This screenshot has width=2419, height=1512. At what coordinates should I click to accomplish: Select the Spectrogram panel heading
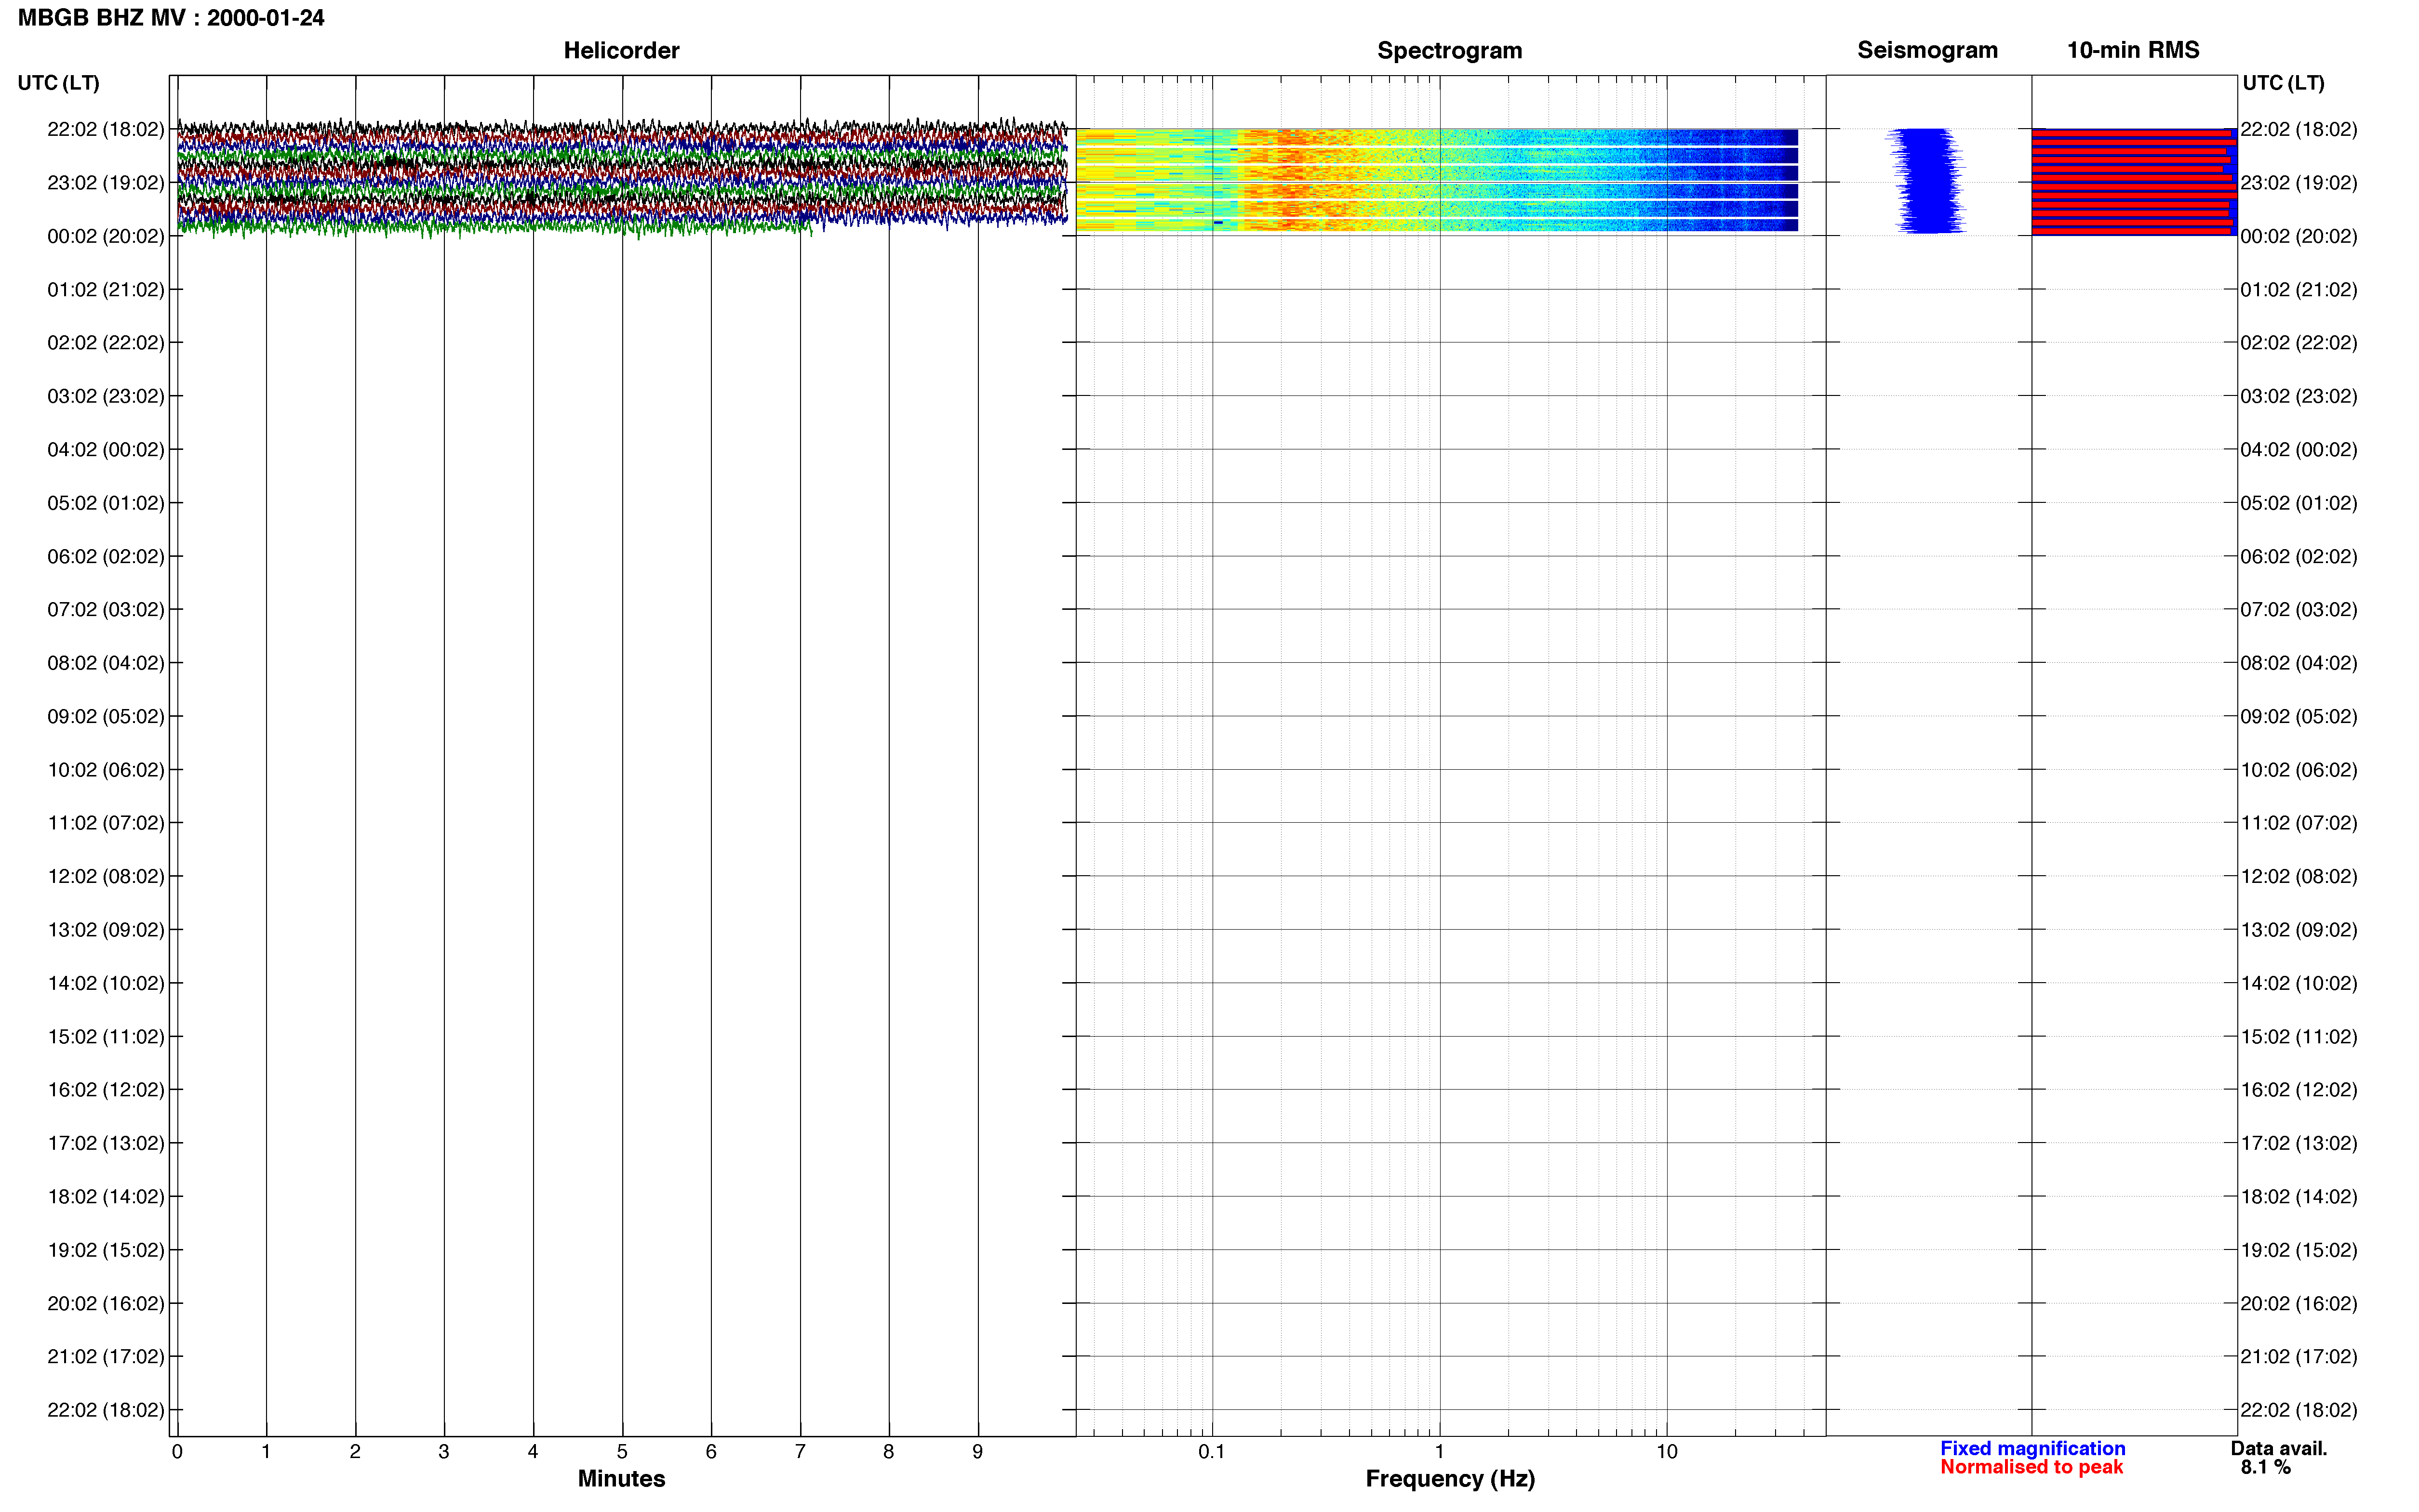[1450, 50]
